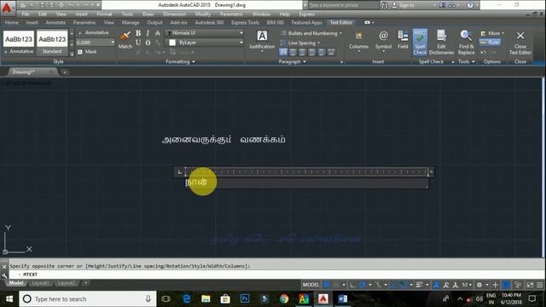The height and width of the screenshot is (307, 546).
Task: Set paragraph right alignment
Action: [311, 52]
